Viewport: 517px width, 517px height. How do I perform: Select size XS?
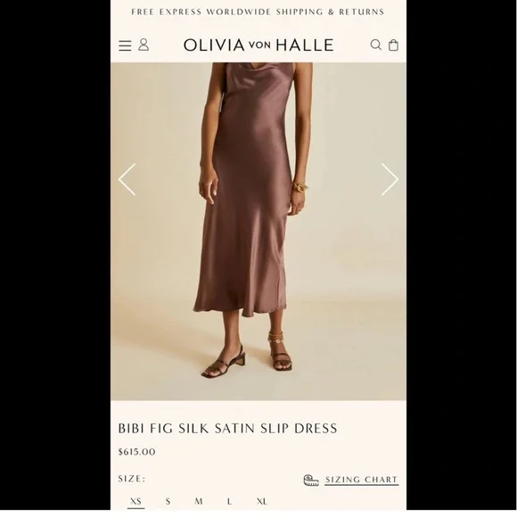[135, 502]
